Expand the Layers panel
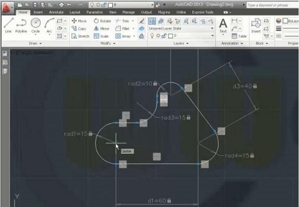Screen dimensions: 299x207 tap(181, 43)
